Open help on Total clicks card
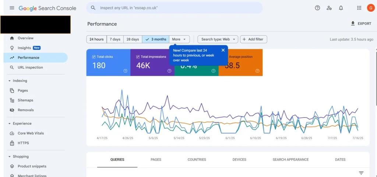This screenshot has width=377, height=177. pos(125,71)
